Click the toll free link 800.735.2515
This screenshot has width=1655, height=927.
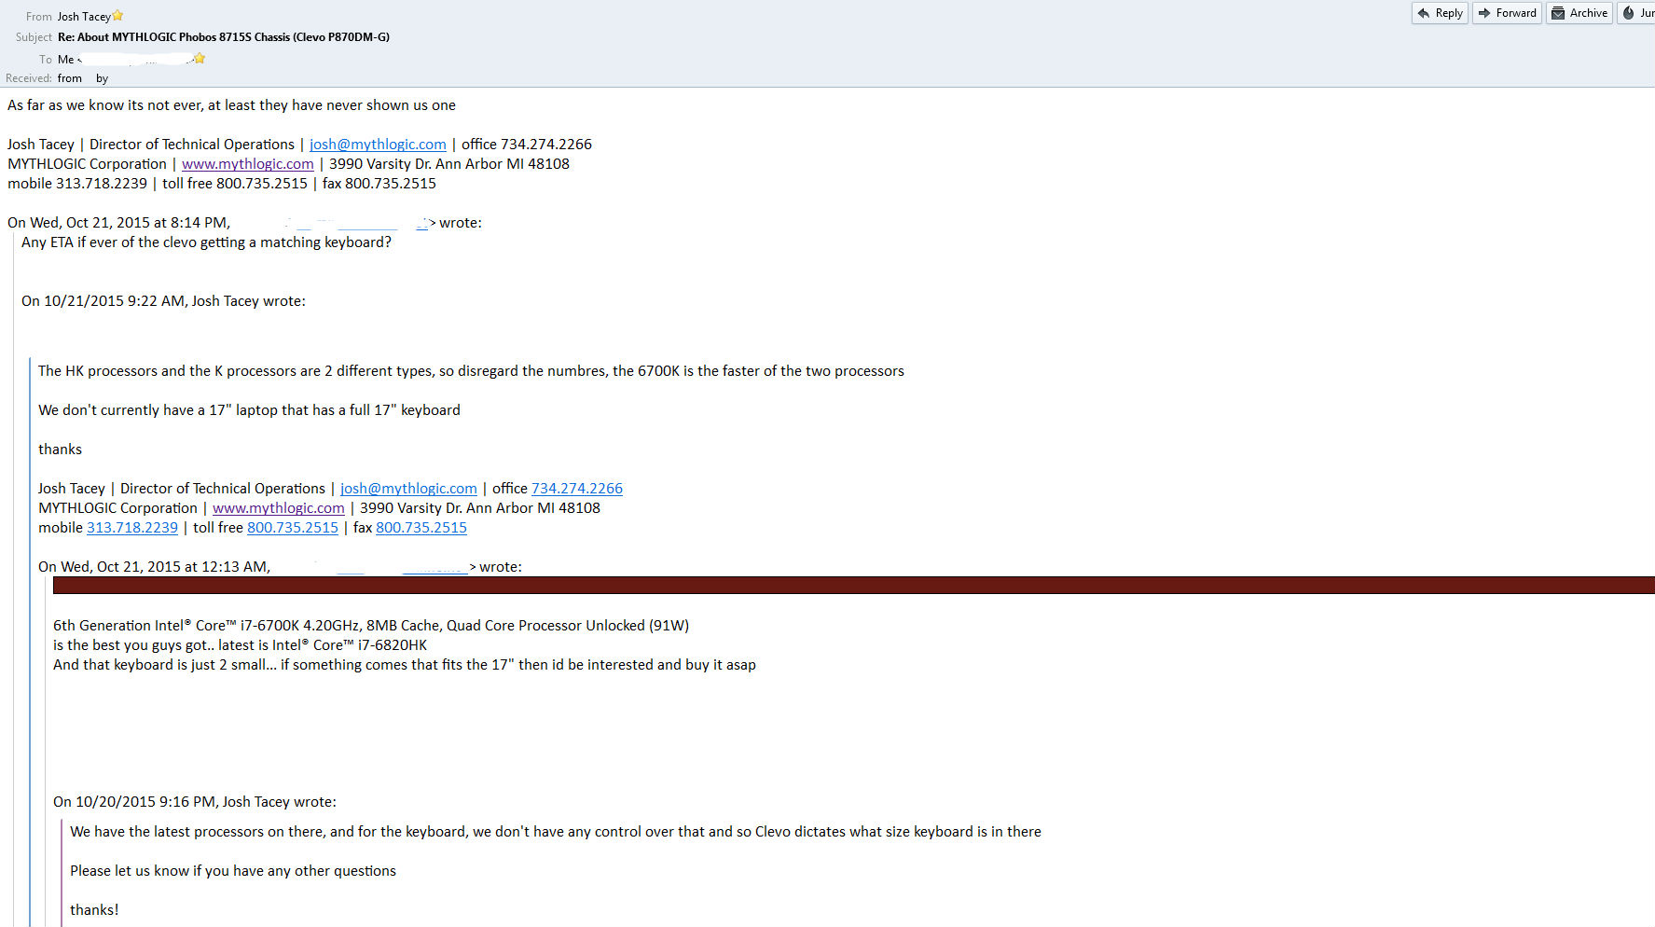(x=292, y=528)
